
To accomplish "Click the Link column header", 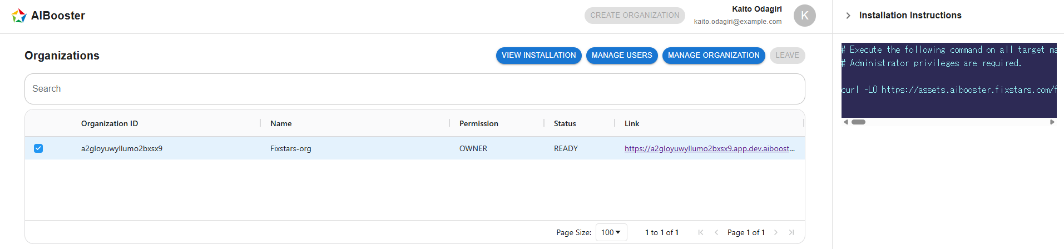I will (x=632, y=123).
